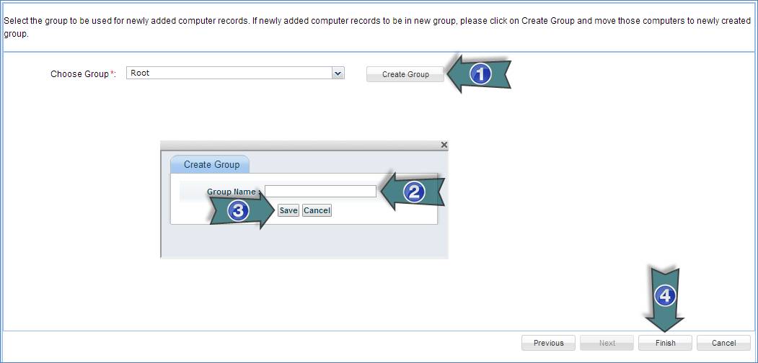The height and width of the screenshot is (363, 758).
Task: Switch to the Create Group tab
Action: pyautogui.click(x=211, y=164)
